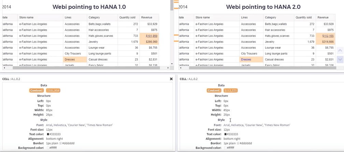Click the Webi pointing to HANA 1.0 heading
The height and width of the screenshot is (152, 344).
point(89,7)
